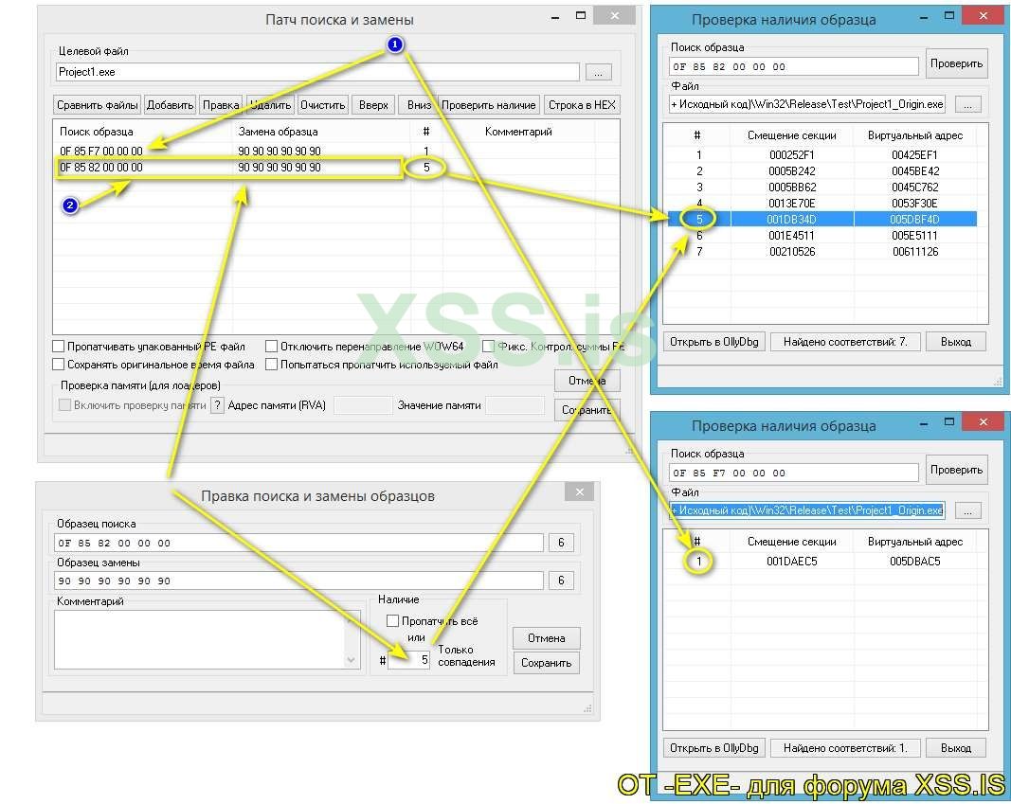1011x804 pixels.
Task: Select match row 6 with offset 001E4511
Action: 821,236
